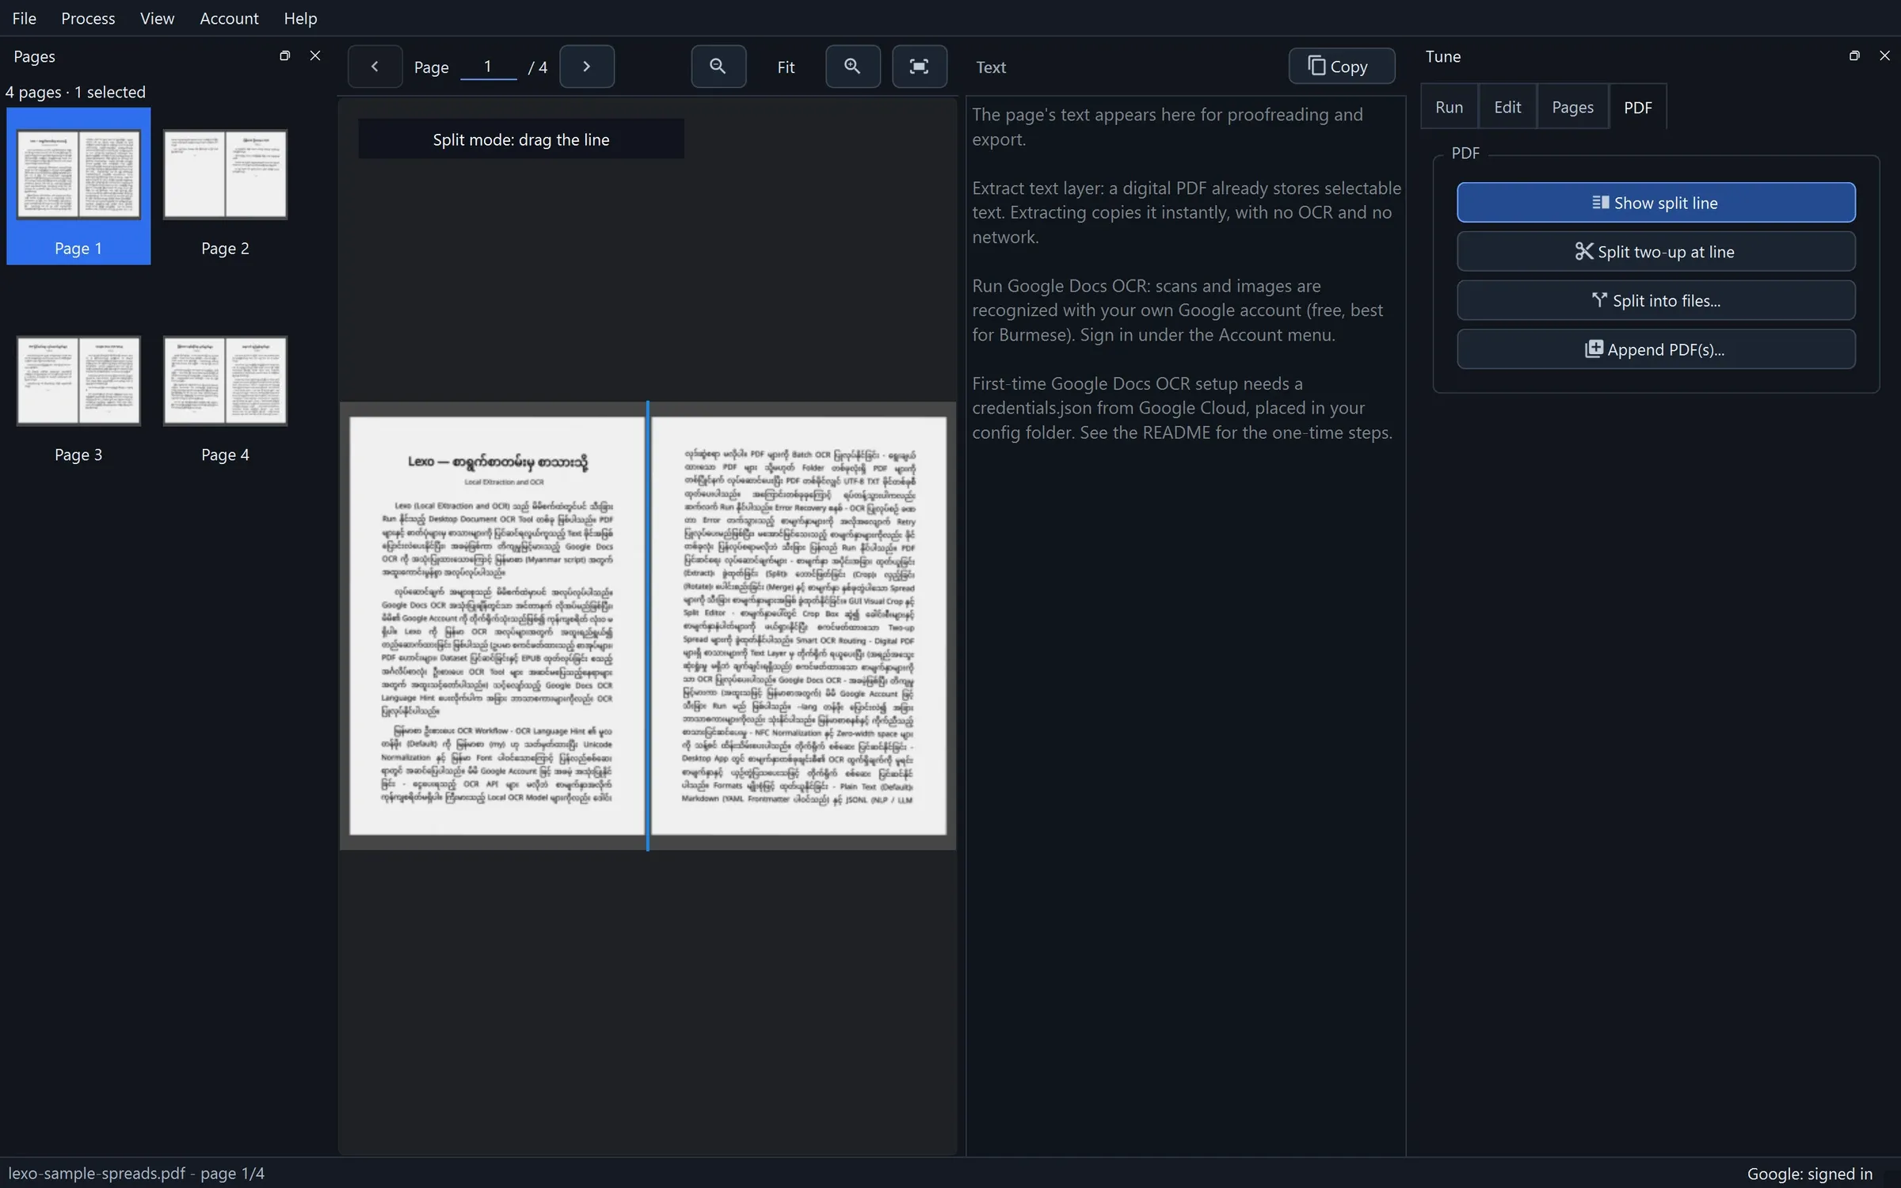Click Split two-up at line
This screenshot has height=1188, width=1901.
click(x=1655, y=252)
